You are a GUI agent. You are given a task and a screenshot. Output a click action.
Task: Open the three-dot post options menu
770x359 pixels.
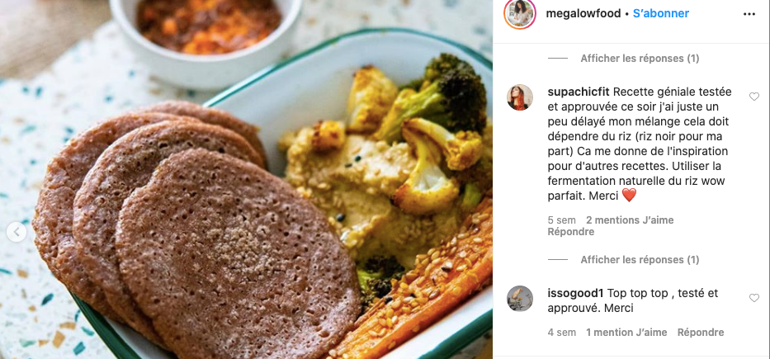[749, 14]
